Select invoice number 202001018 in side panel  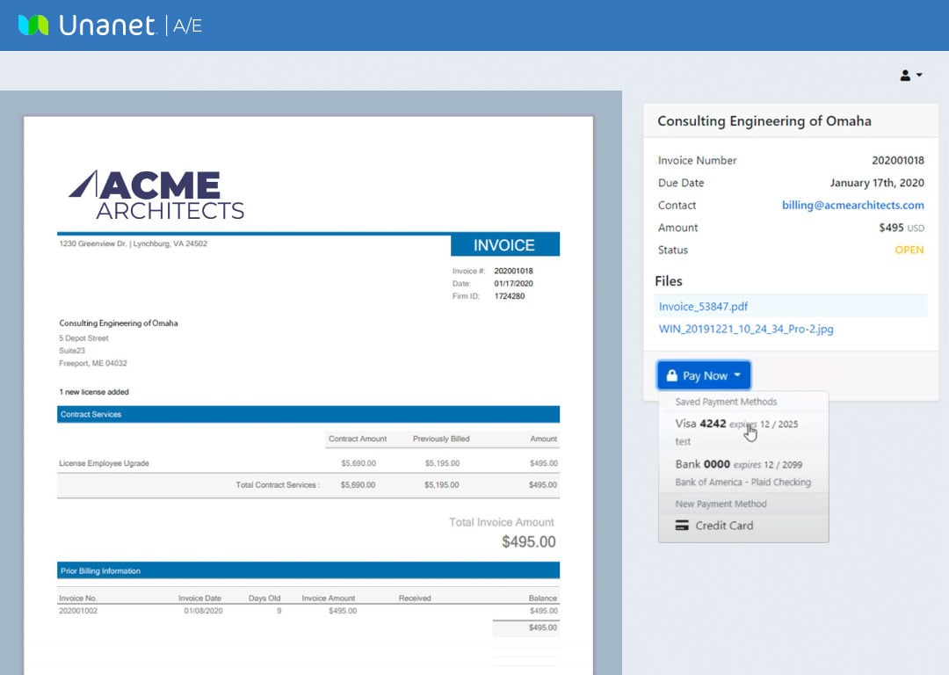897,161
